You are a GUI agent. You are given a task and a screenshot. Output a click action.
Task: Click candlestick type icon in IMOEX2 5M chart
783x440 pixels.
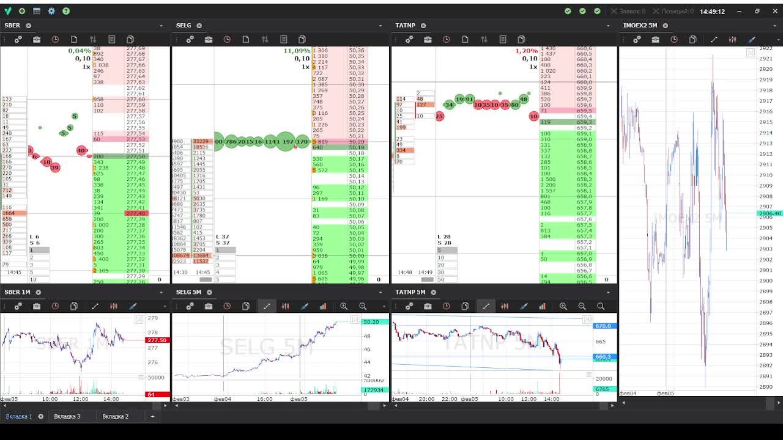pos(733,39)
